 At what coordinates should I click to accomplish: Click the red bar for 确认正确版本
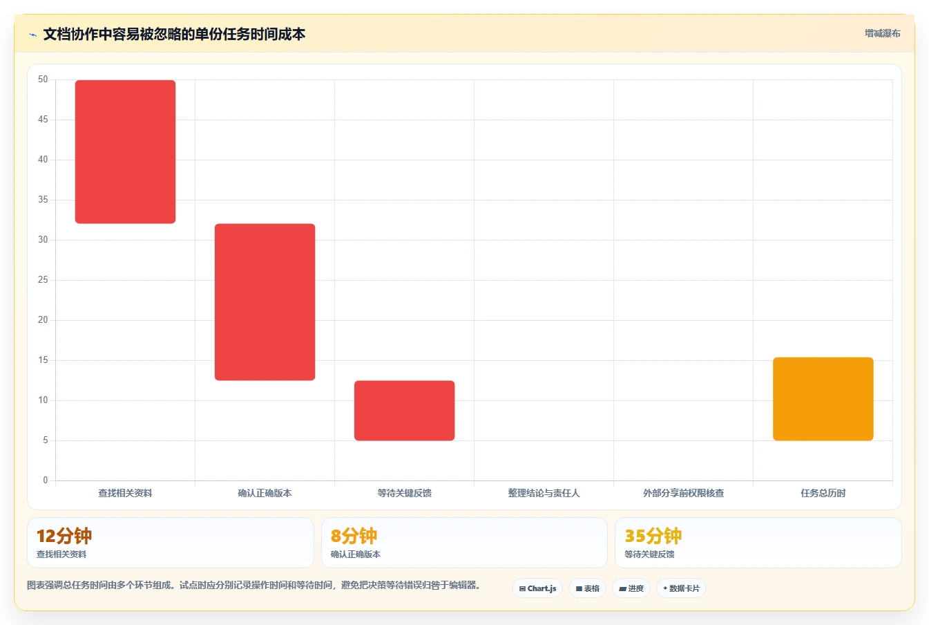[265, 301]
